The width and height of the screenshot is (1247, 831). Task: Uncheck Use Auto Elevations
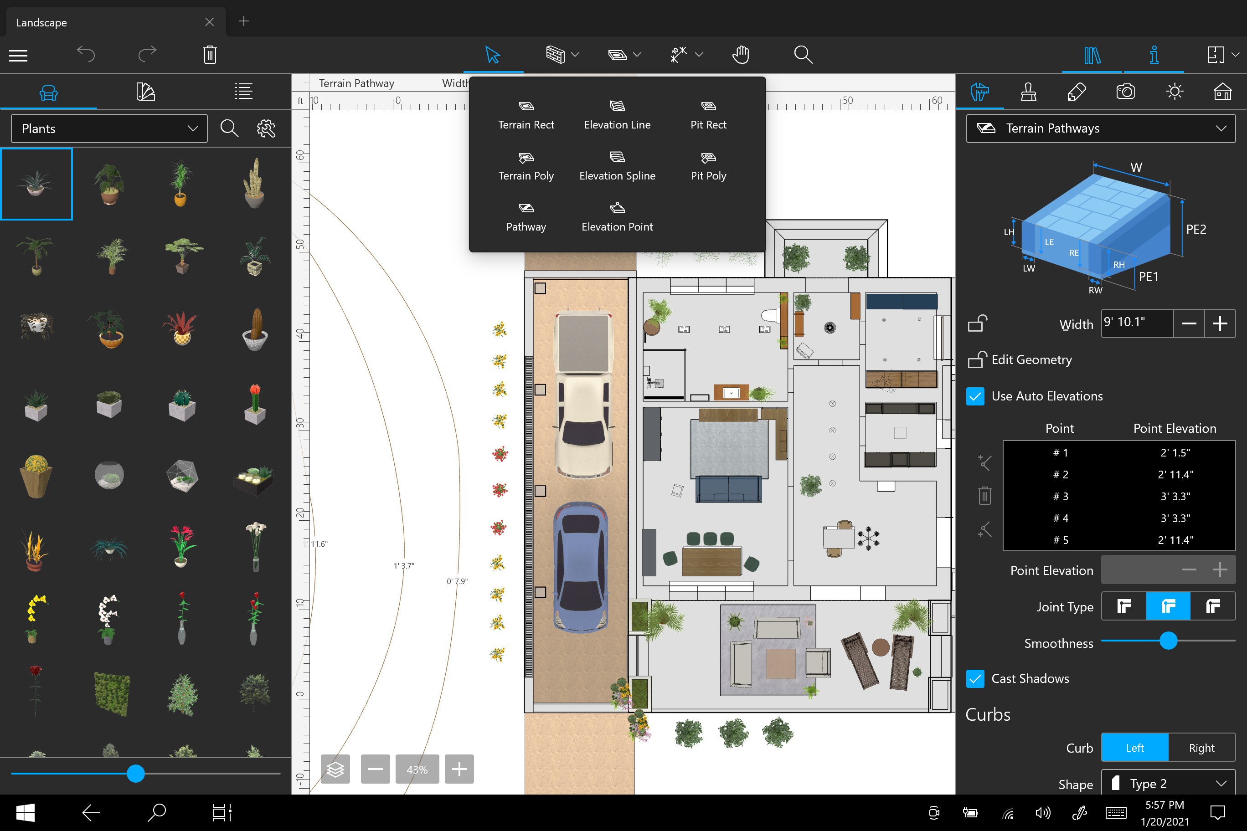click(x=975, y=396)
